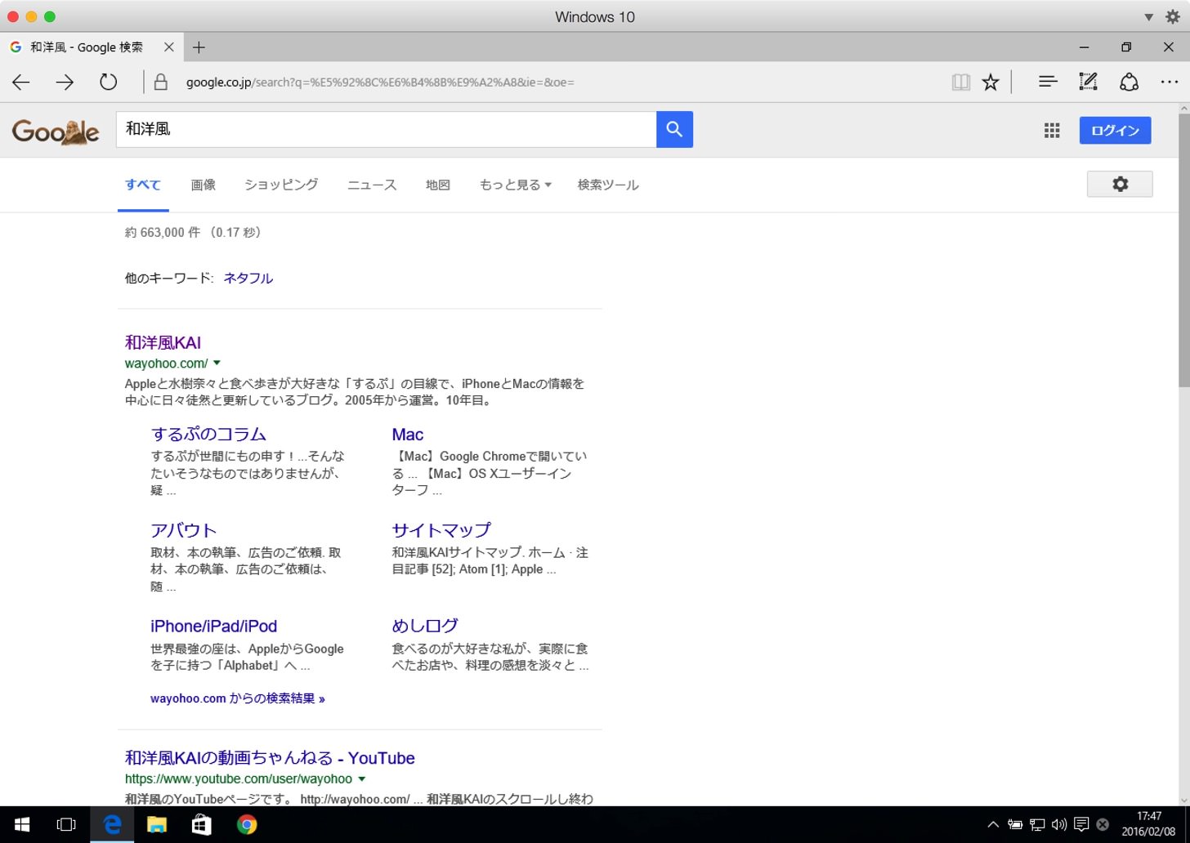Click the Google logo
This screenshot has width=1190, height=843.
point(56,131)
